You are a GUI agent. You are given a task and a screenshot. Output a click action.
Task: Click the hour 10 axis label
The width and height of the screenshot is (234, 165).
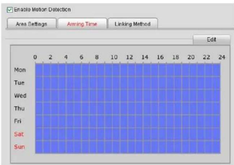click(114, 57)
